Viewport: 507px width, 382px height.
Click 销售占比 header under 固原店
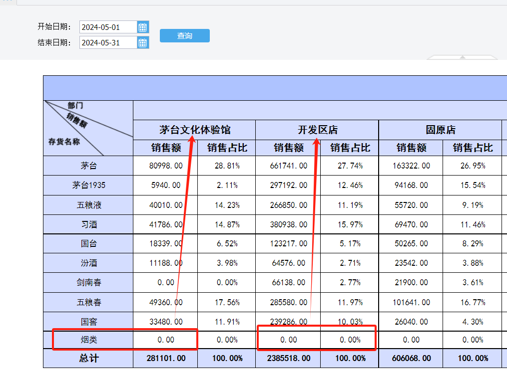pos(473,148)
